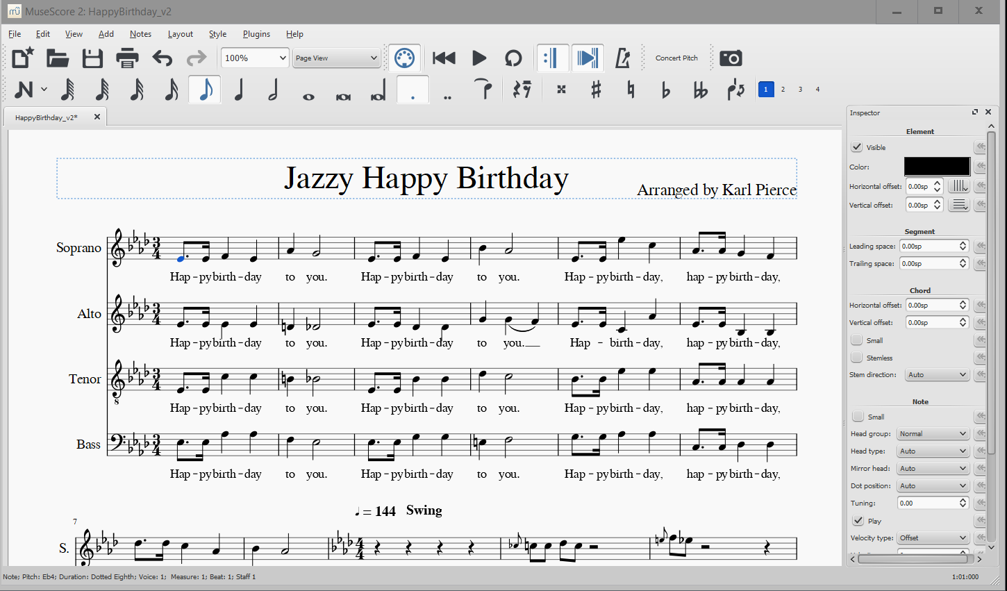Screen dimensions: 1007x591
Task: Toggle loop playback
Action: (513, 58)
